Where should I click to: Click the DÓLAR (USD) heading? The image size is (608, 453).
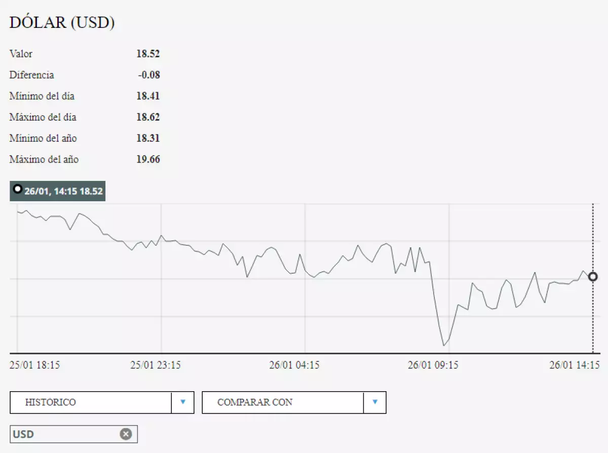62,23
